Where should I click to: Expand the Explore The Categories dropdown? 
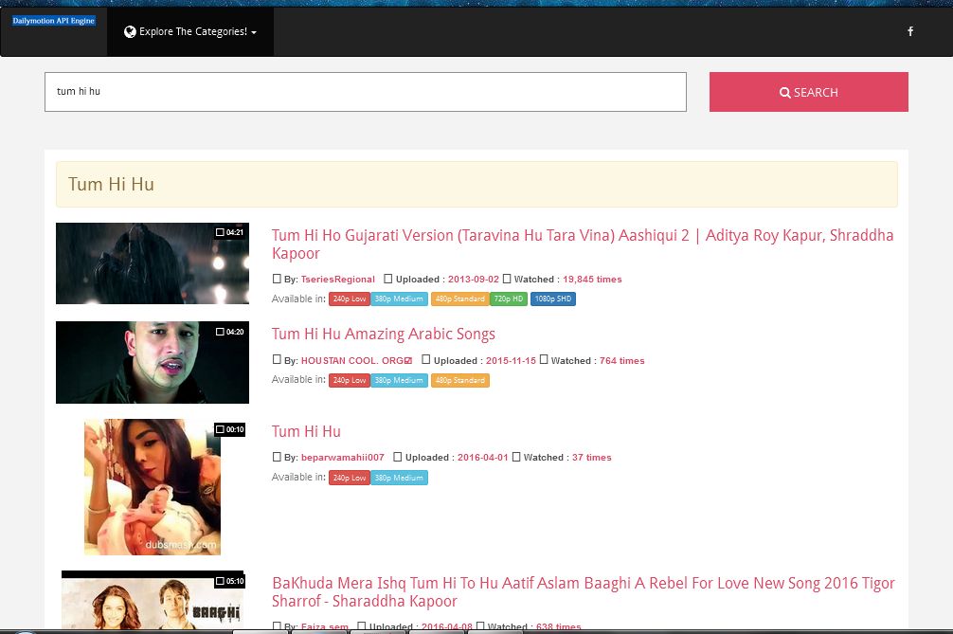tap(190, 31)
